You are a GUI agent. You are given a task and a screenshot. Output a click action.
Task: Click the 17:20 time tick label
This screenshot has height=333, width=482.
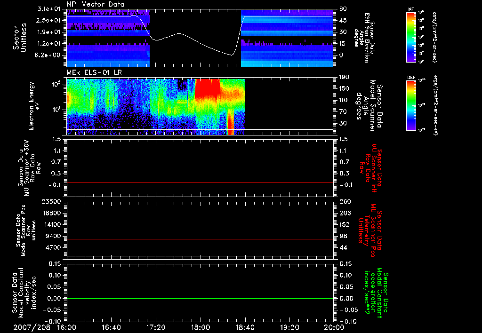pos(156,328)
